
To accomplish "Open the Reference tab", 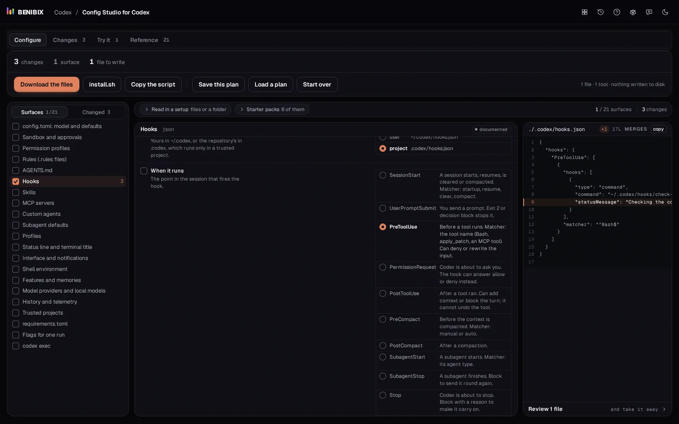I will pos(150,40).
